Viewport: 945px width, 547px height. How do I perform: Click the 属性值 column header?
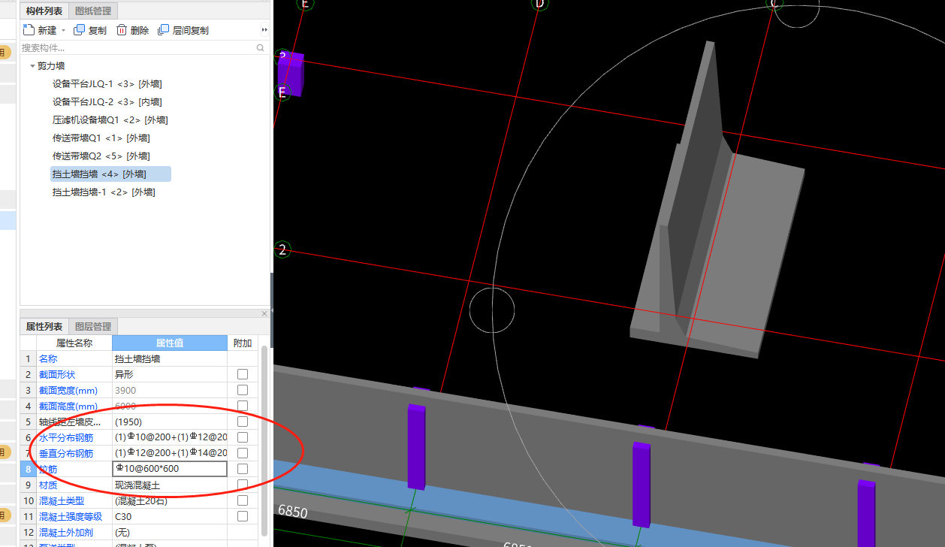pyautogui.click(x=170, y=343)
